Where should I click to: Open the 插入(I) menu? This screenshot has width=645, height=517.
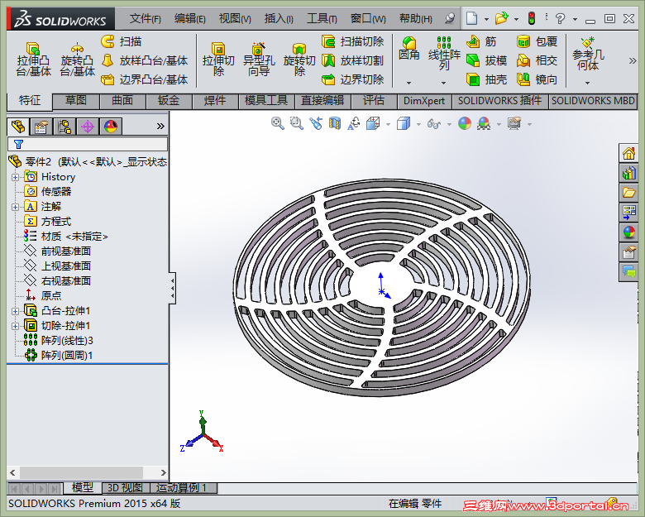click(279, 18)
